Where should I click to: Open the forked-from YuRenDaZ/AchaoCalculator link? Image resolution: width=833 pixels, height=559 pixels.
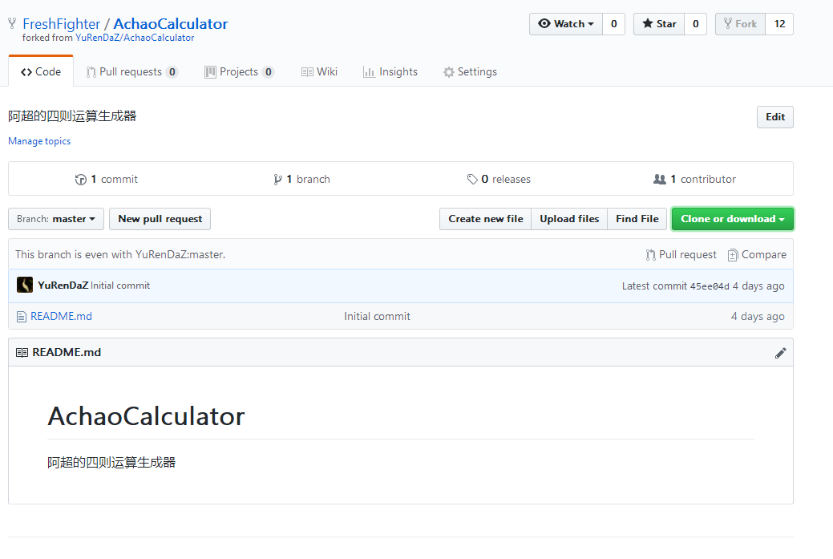pos(135,38)
